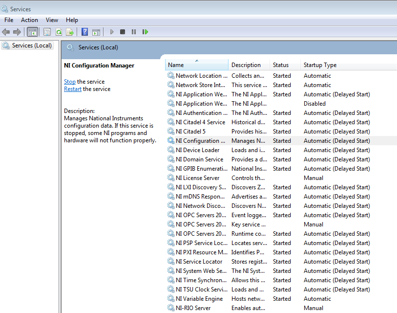397x313 pixels.
Task: Click the Restart the service link
Action: (73, 89)
